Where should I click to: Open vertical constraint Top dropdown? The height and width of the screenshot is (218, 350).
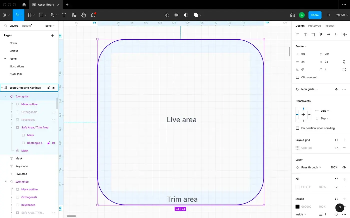click(325, 119)
